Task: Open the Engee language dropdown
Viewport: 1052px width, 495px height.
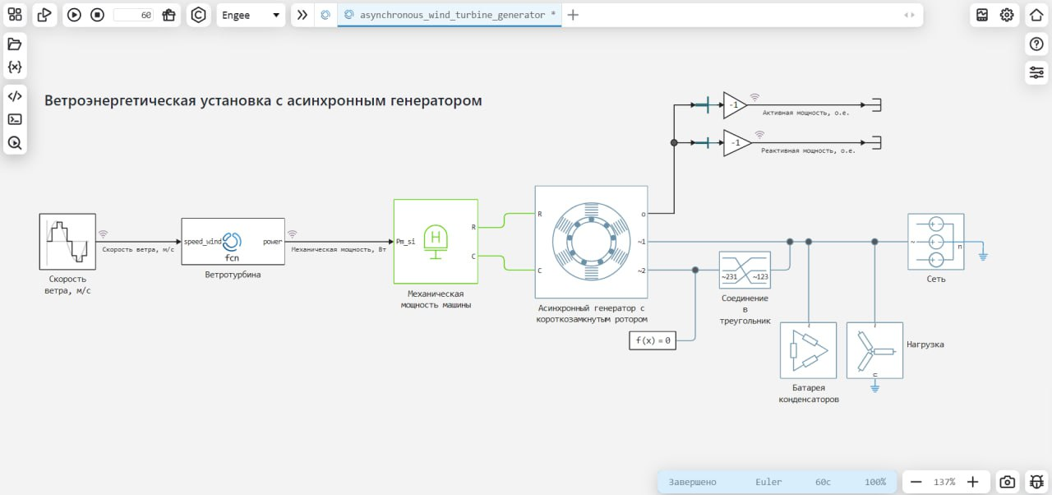Action: pos(251,15)
